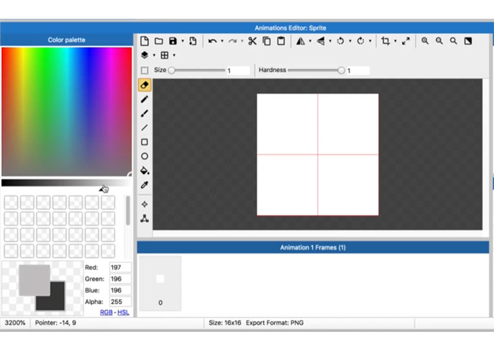Zoom out with the minus magnifier

point(439,41)
